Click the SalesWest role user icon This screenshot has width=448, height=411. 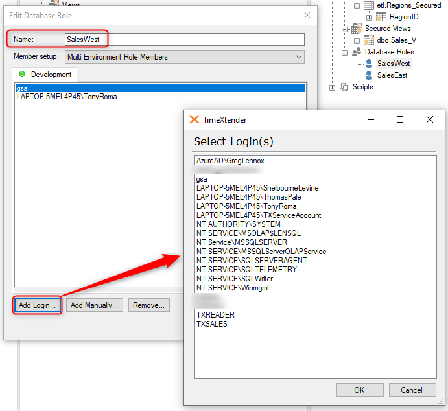pyautogui.click(x=369, y=64)
